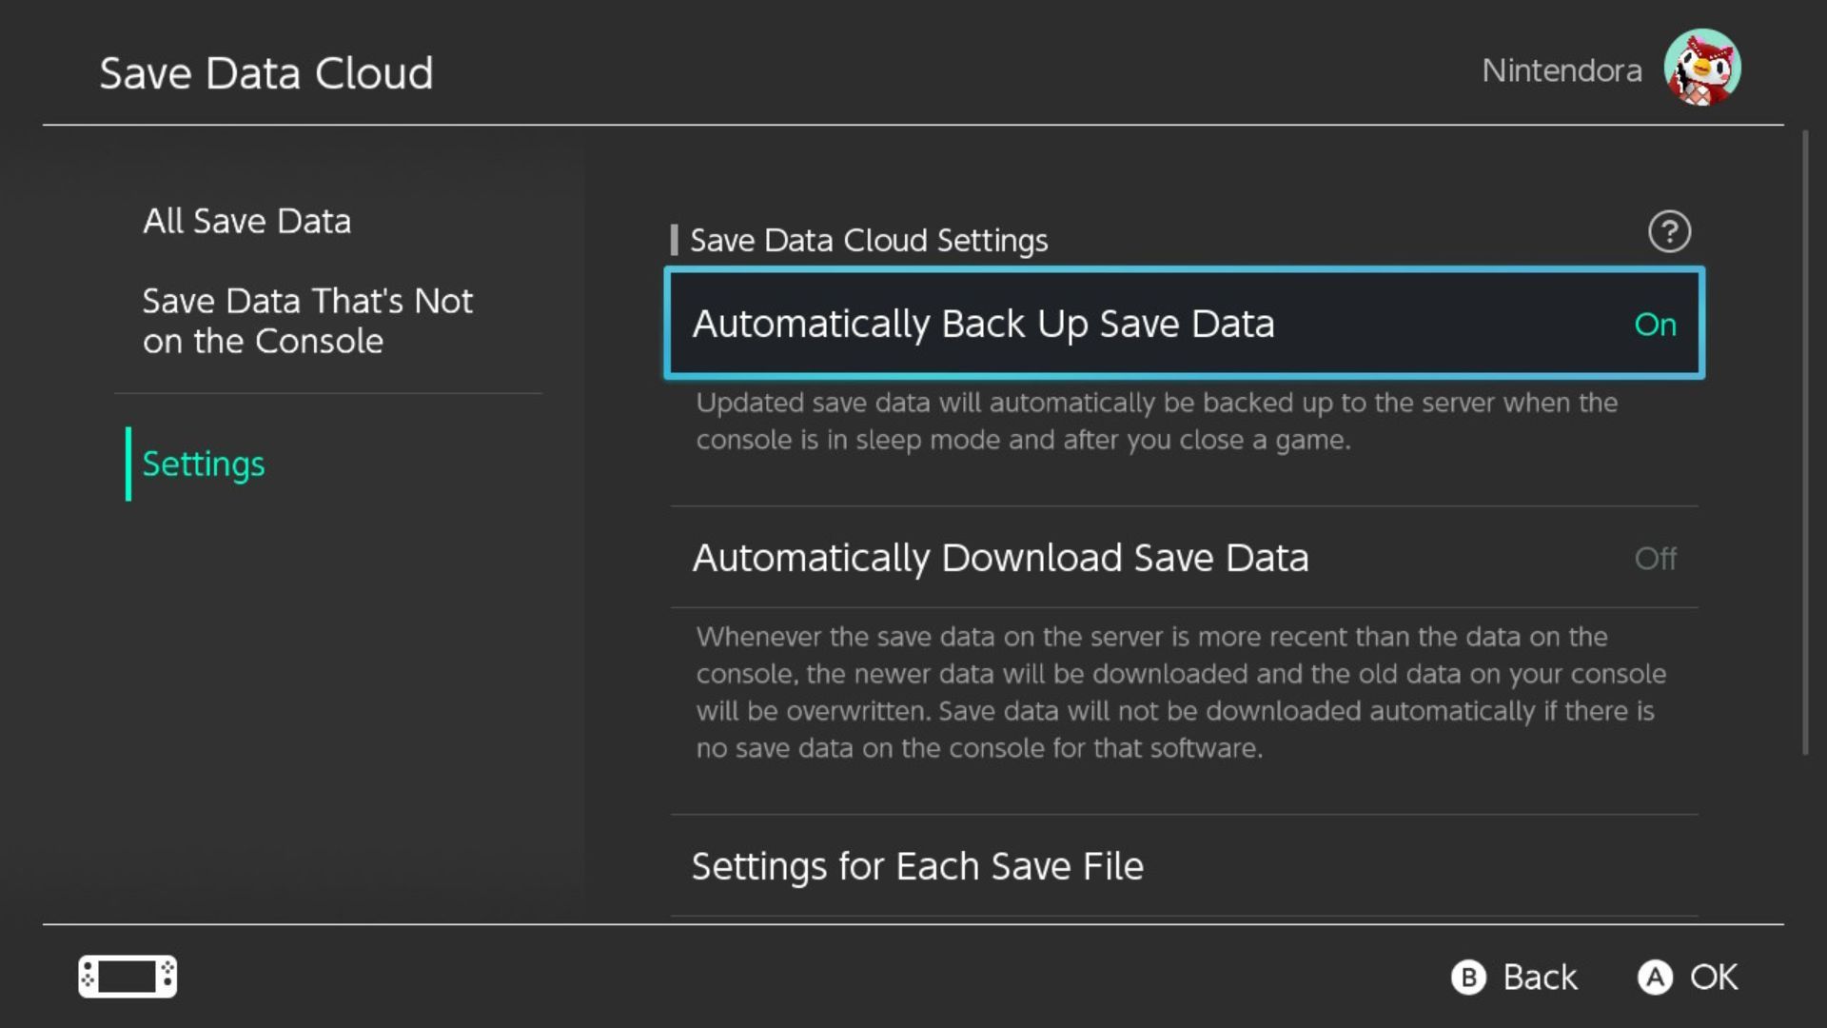1827x1028 pixels.
Task: Expand the Automatically Download Save Data option
Action: pyautogui.click(x=1184, y=559)
